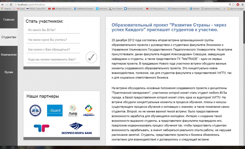
Task: Open the Другие закладки folder
Action: [x=236, y=9]
